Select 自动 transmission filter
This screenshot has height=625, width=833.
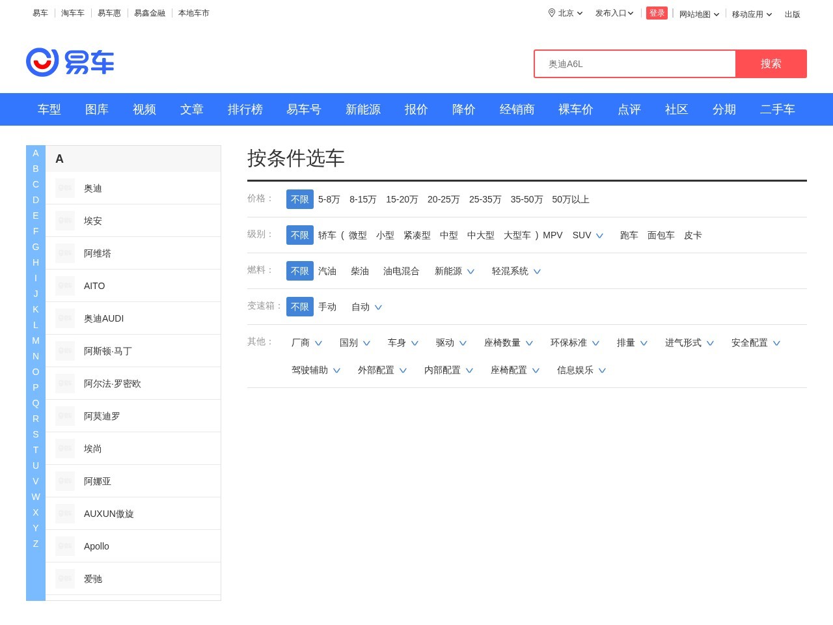pyautogui.click(x=359, y=307)
